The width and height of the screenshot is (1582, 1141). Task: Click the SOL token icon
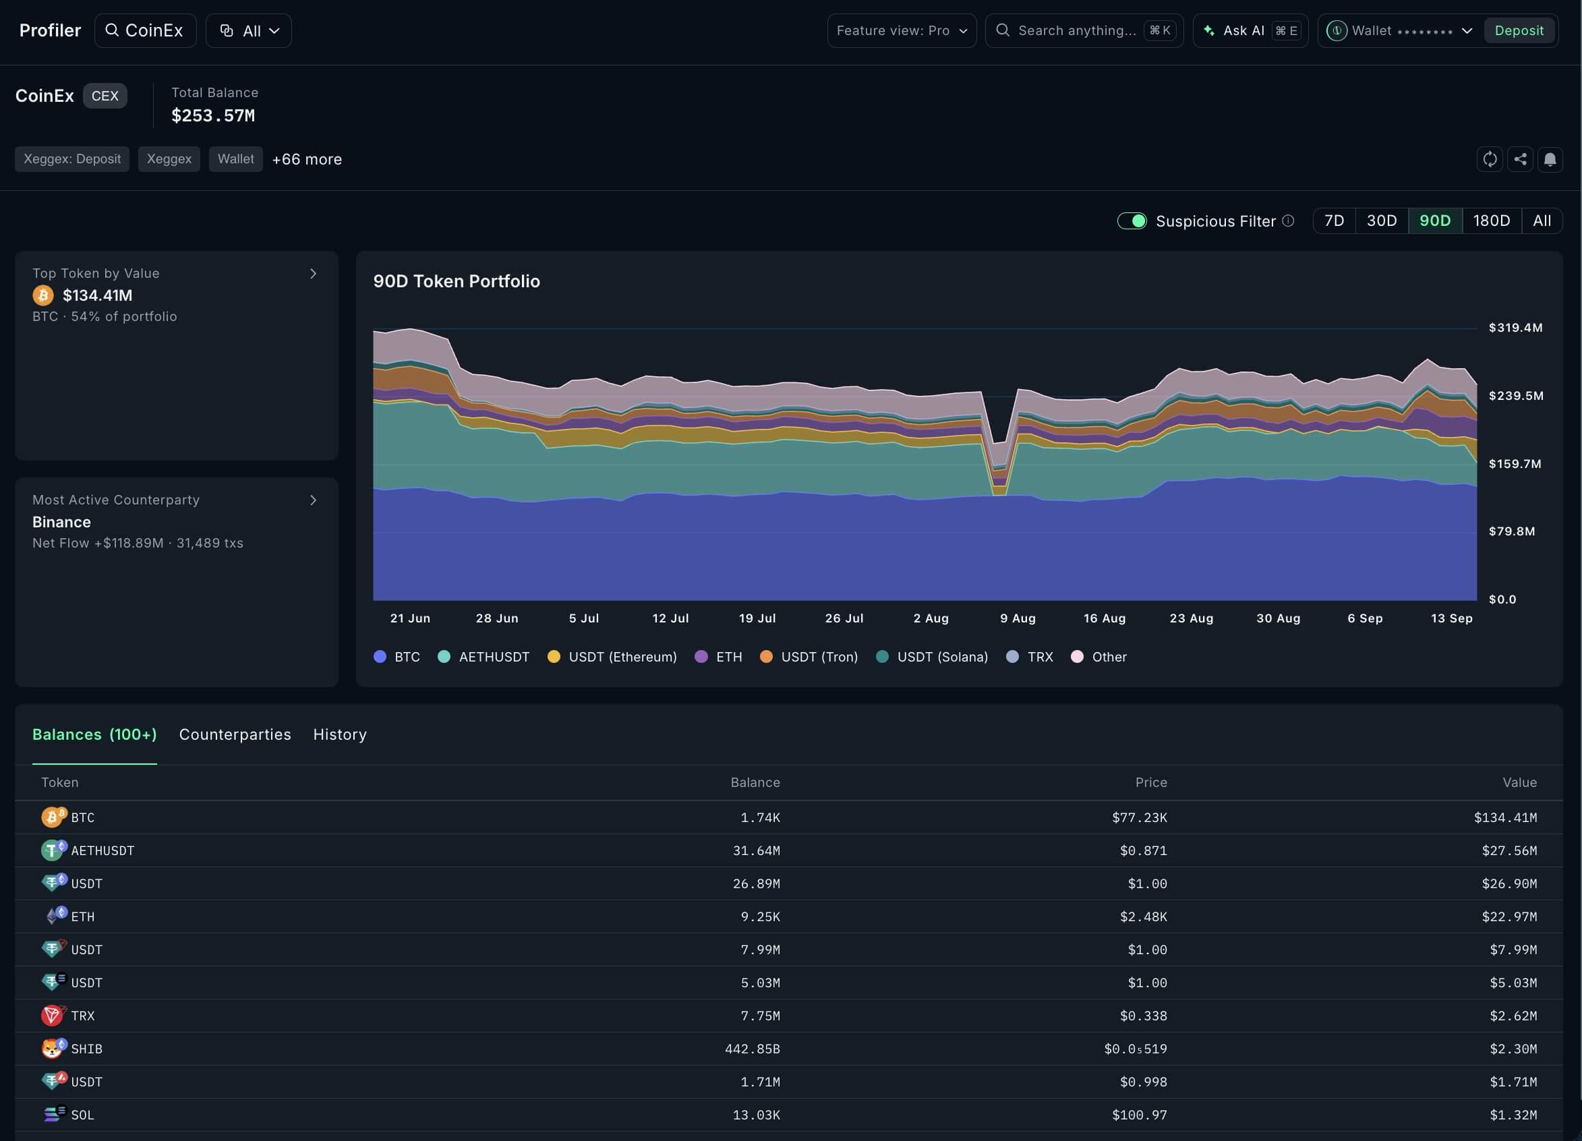(53, 1114)
